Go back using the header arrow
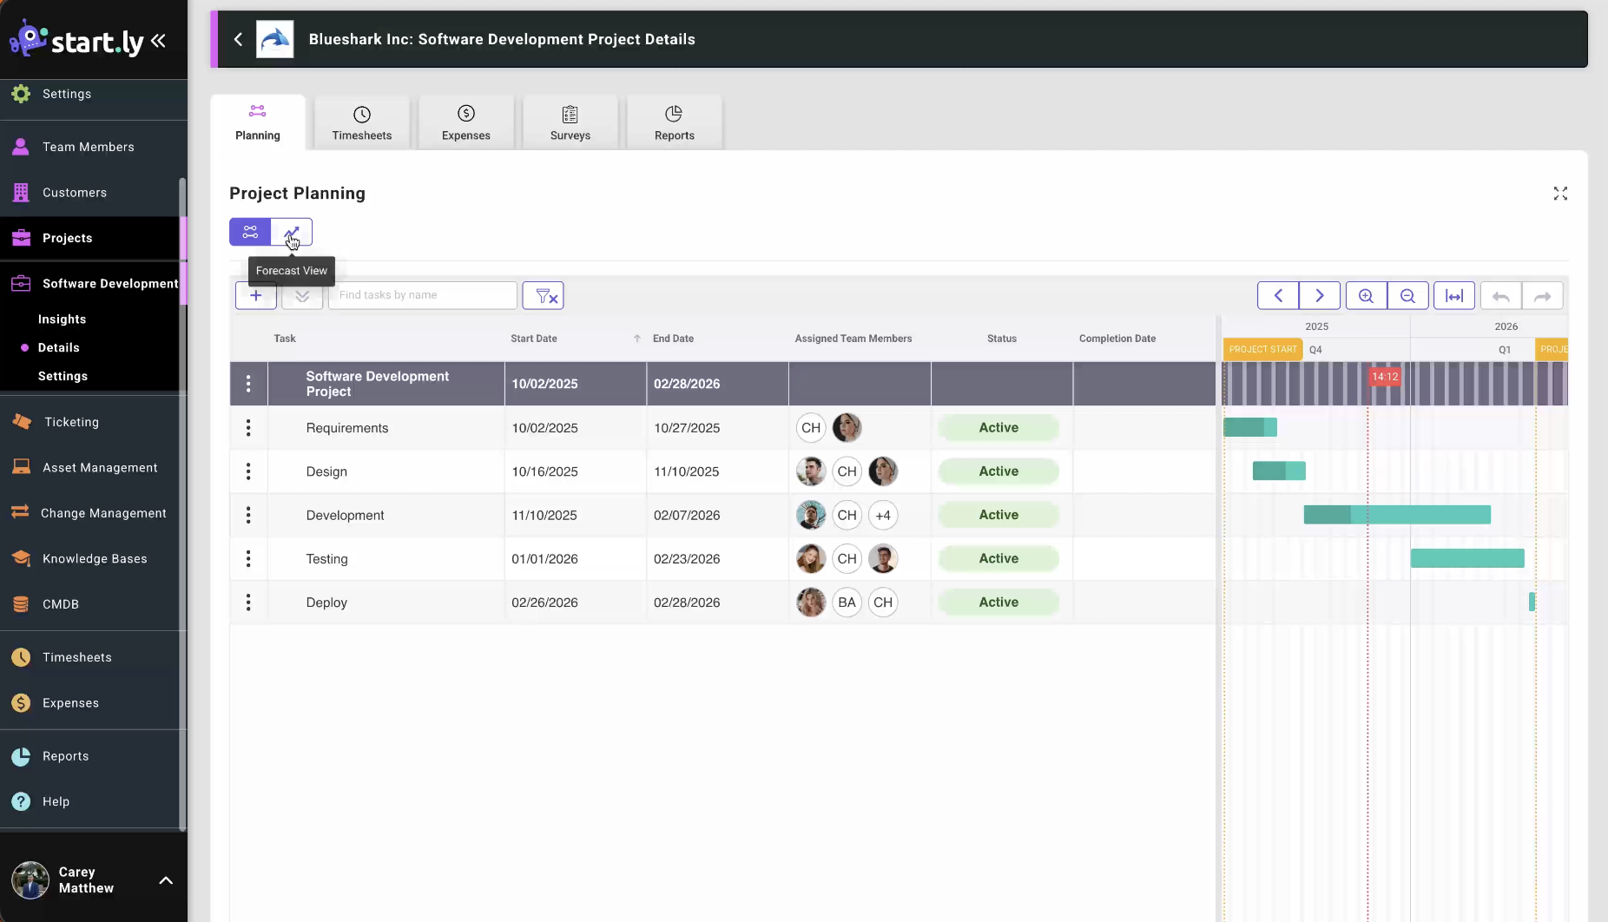1608x922 pixels. pyautogui.click(x=238, y=39)
